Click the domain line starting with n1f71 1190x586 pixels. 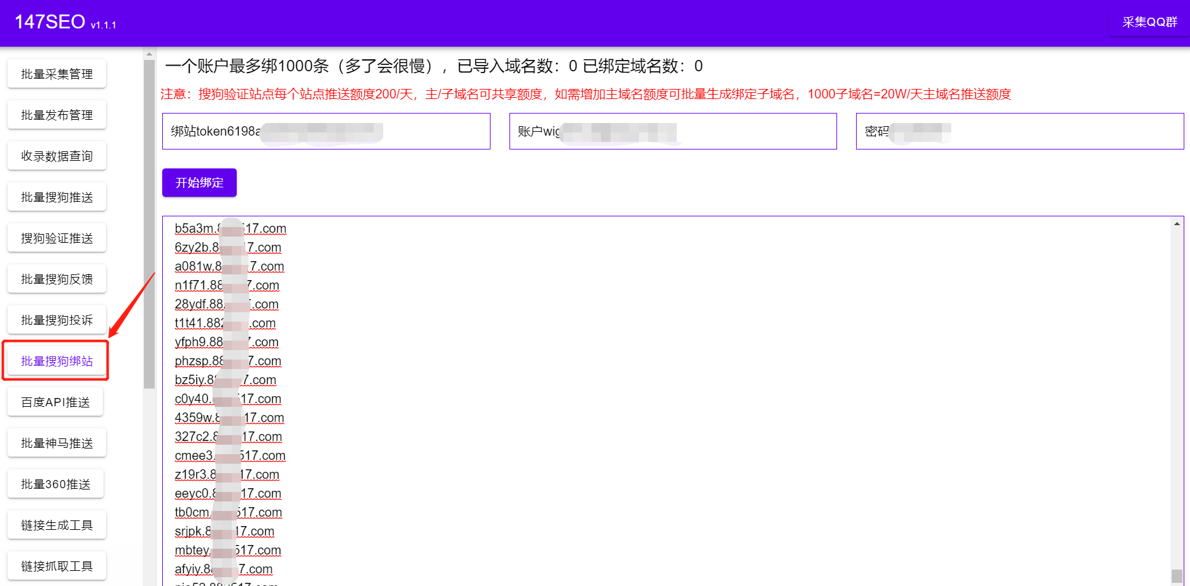[x=227, y=285]
